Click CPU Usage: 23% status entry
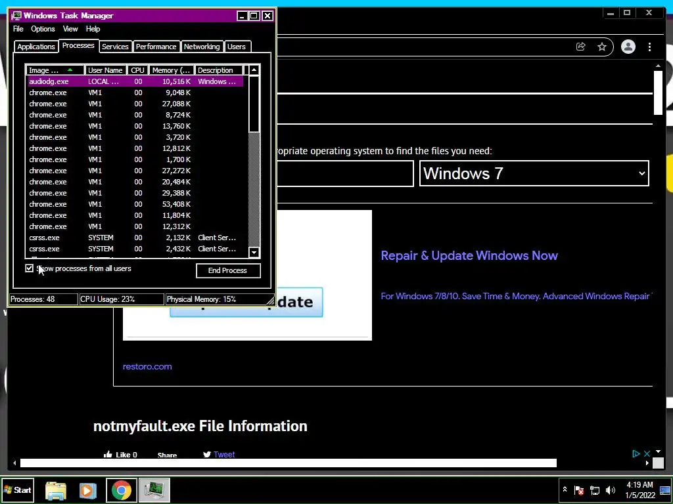Image resolution: width=673 pixels, height=504 pixels. (122, 299)
